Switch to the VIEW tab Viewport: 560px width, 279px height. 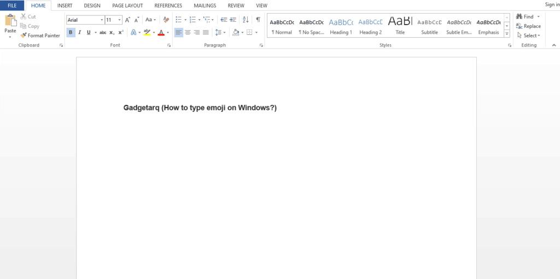tap(262, 5)
